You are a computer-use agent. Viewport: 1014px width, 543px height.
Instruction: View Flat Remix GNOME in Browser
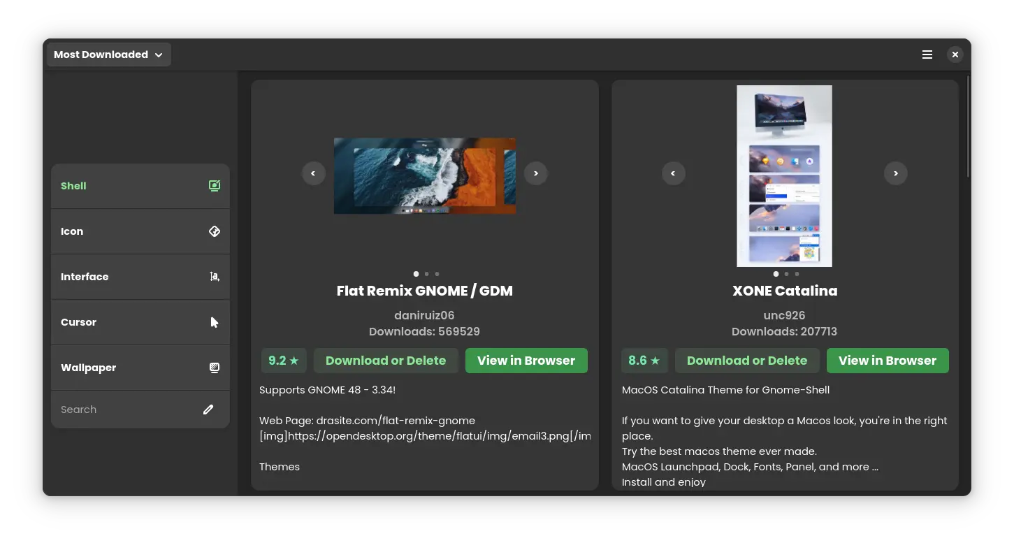526,361
